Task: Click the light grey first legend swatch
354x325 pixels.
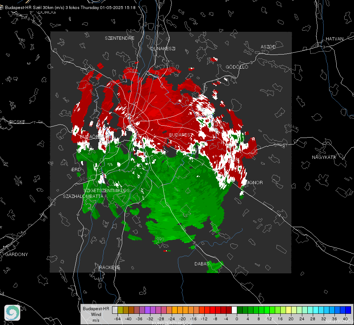Action: point(115,310)
